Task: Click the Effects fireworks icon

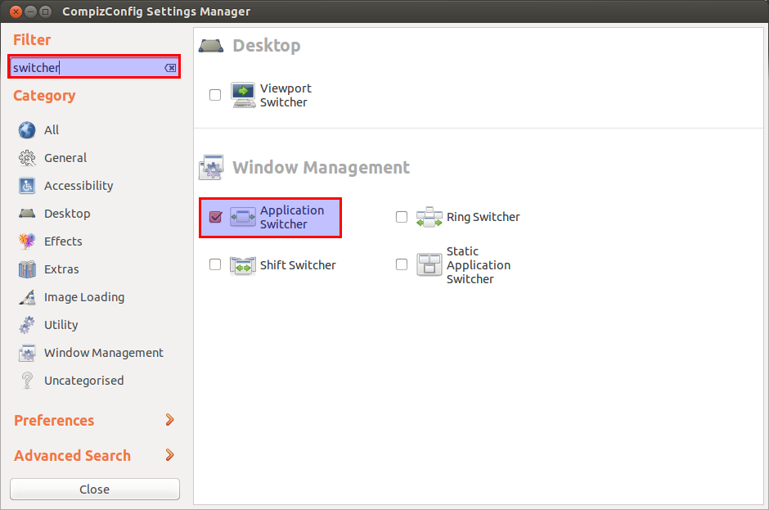Action: click(x=27, y=241)
